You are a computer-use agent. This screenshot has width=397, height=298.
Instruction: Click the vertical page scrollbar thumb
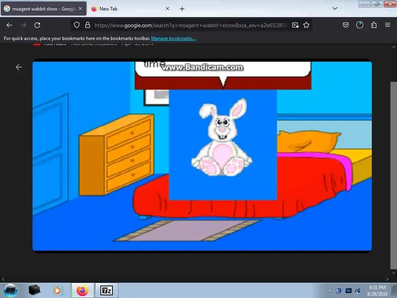coord(394,175)
